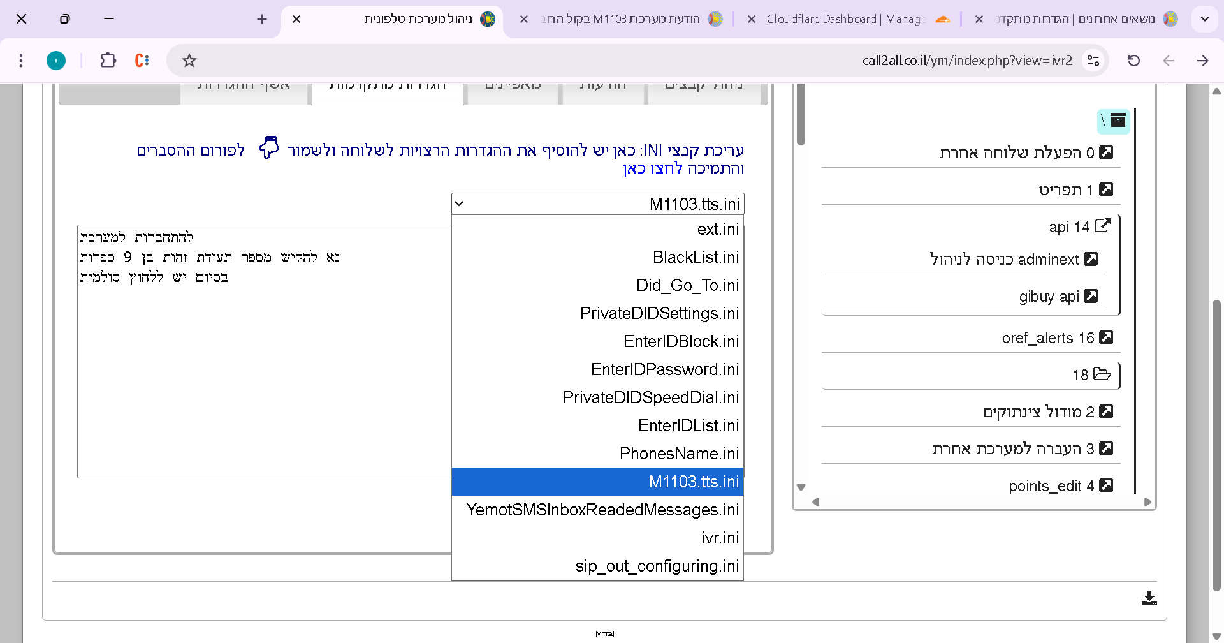Open the site settings icon in address bar
Screen dimensions: 1224x643
click(x=1093, y=61)
